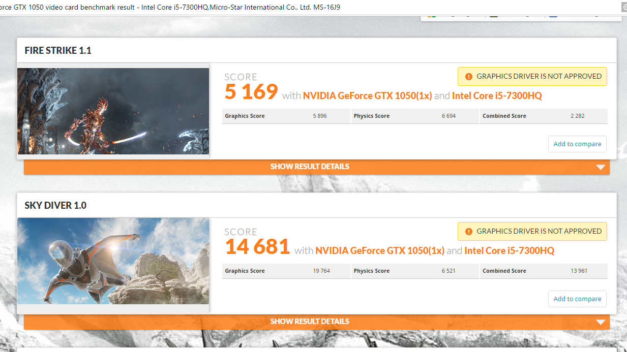Open Intel Core i5-7300HQ link in Fire Strike
This screenshot has width=627, height=352.
pos(497,96)
